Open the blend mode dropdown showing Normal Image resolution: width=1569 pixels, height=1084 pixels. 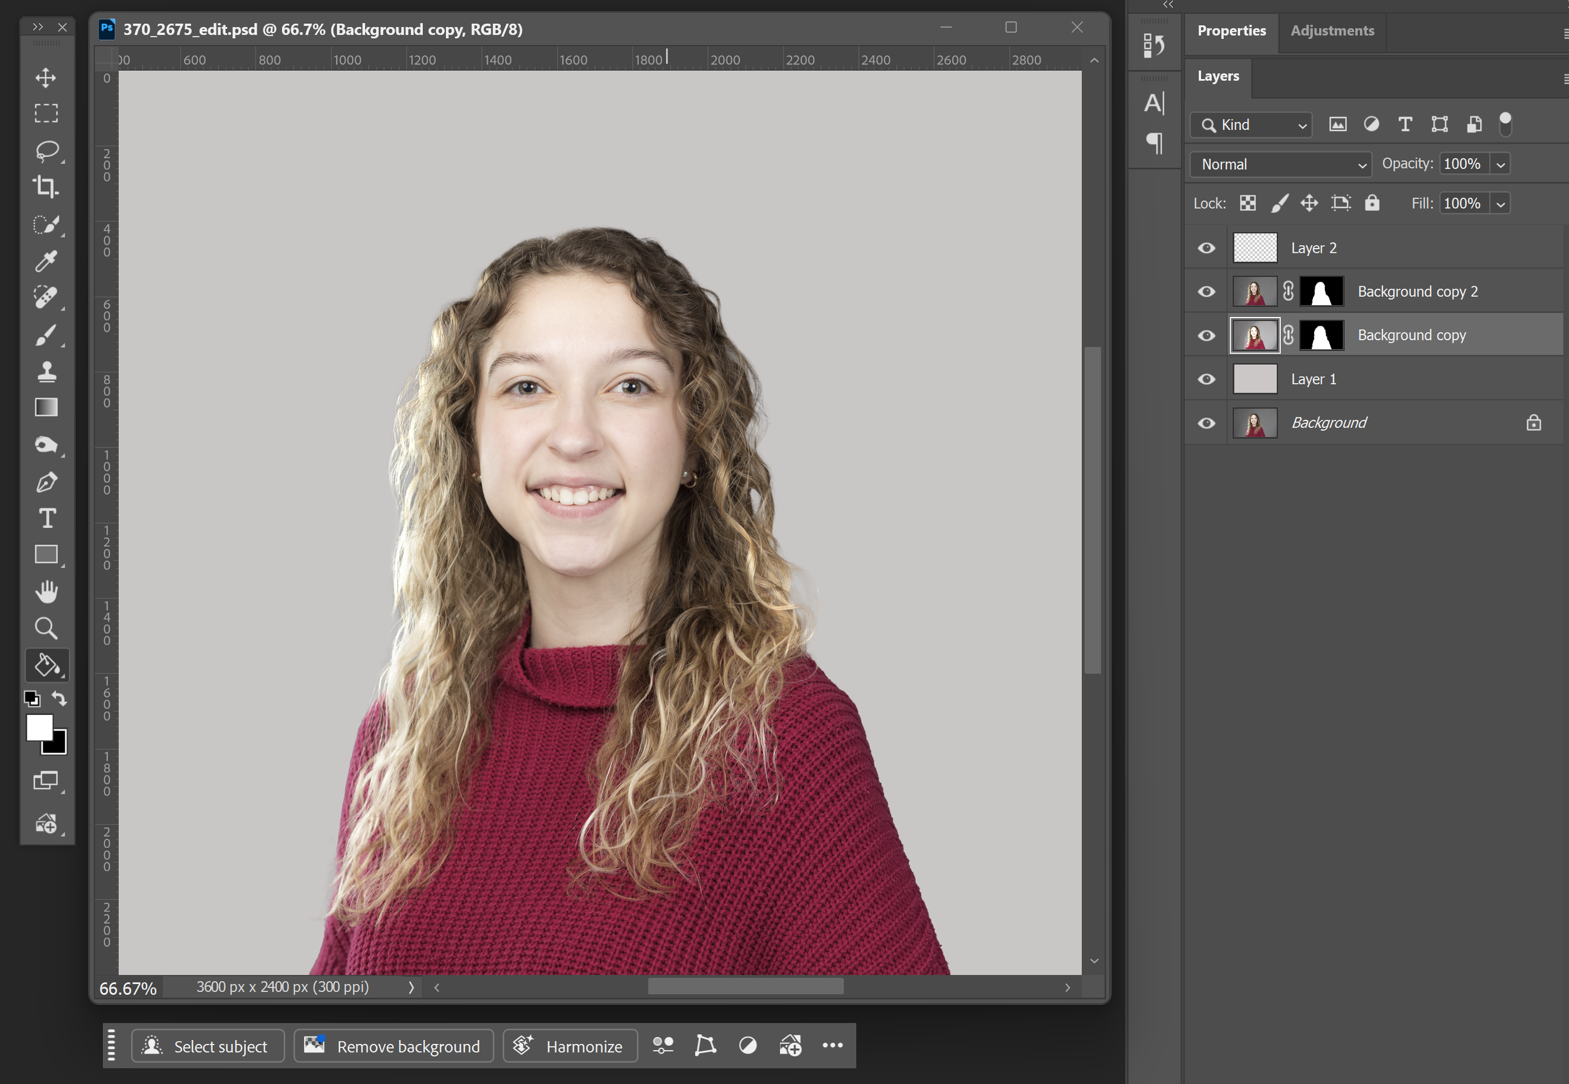1280,164
